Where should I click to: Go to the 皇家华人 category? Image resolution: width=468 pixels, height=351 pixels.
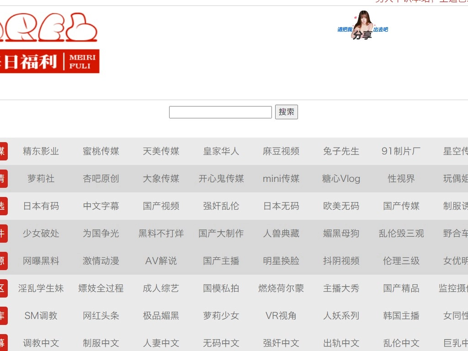click(221, 151)
